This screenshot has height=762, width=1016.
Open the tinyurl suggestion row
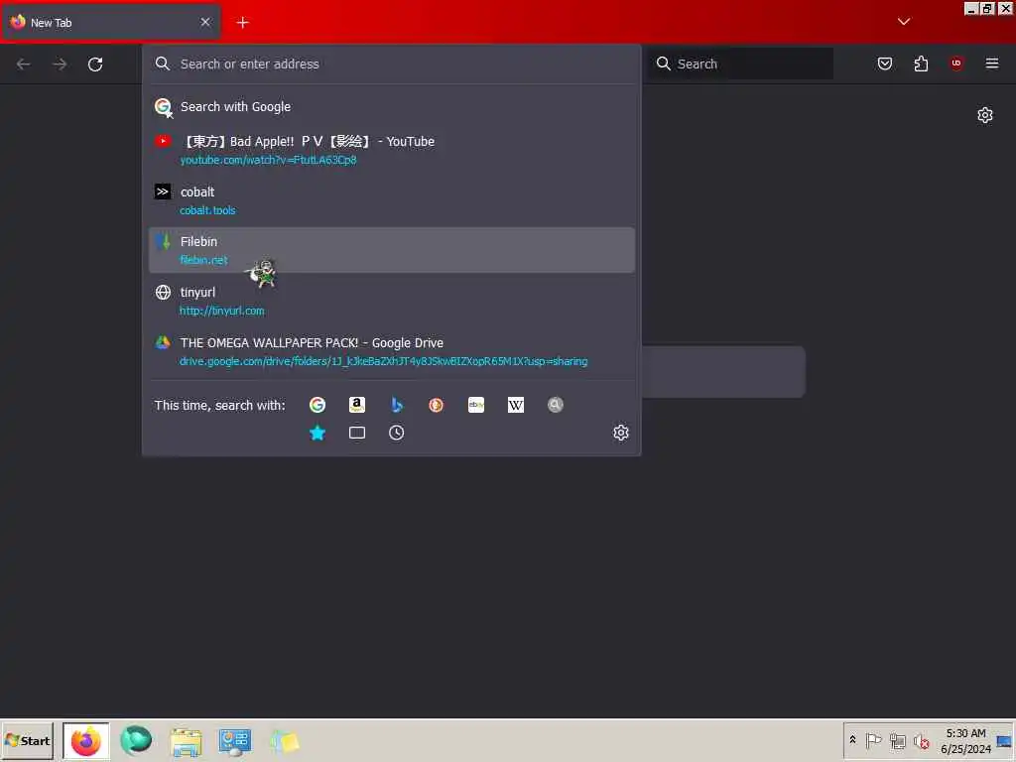[391, 301]
